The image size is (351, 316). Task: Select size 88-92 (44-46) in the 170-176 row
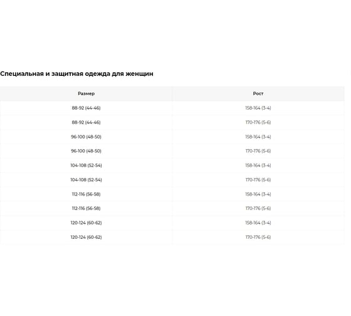86,122
